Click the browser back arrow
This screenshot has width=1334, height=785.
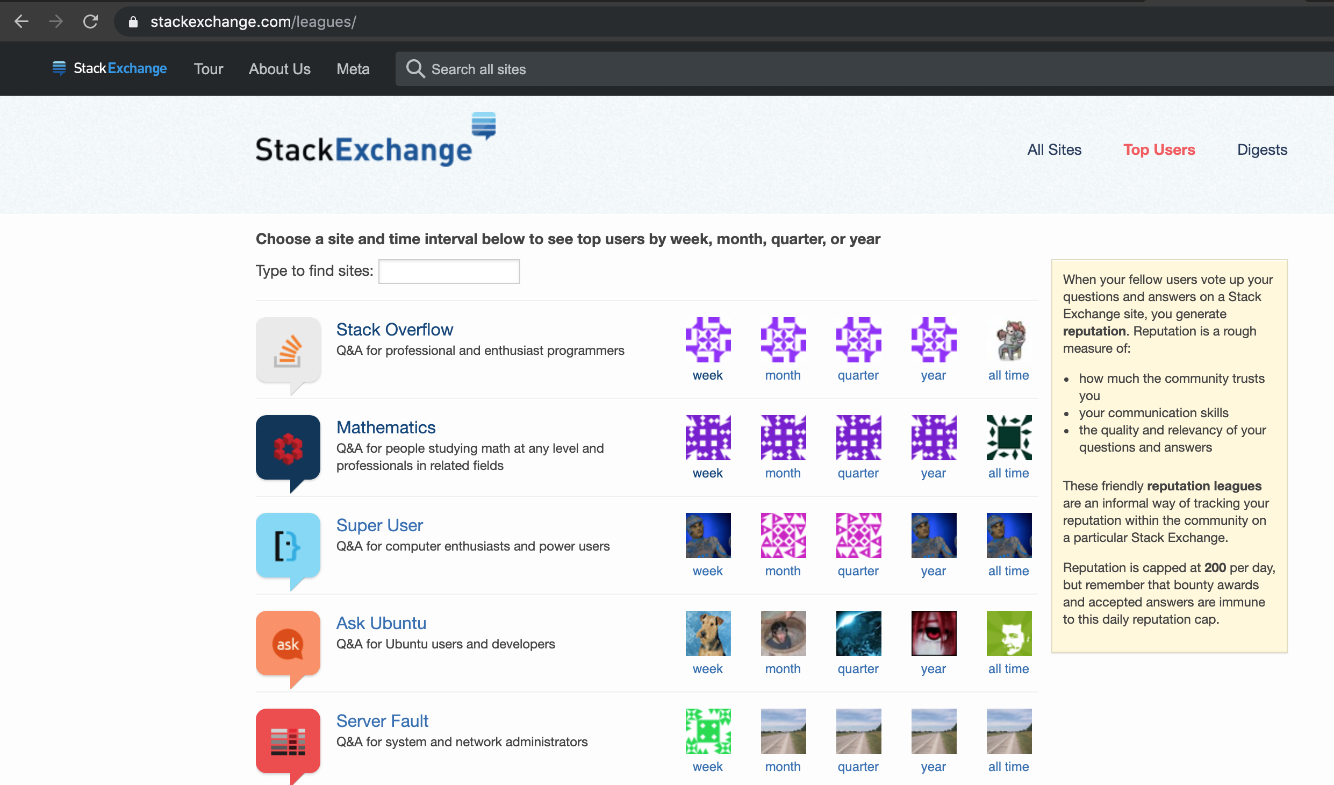[x=21, y=22]
